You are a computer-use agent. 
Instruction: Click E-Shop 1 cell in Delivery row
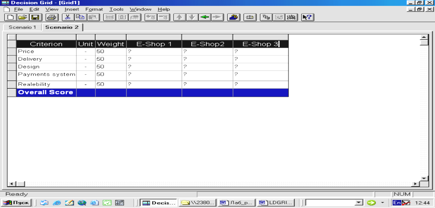tap(154, 59)
